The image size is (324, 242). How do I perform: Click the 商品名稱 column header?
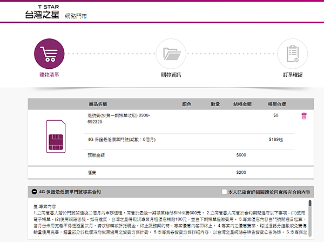click(x=98, y=104)
